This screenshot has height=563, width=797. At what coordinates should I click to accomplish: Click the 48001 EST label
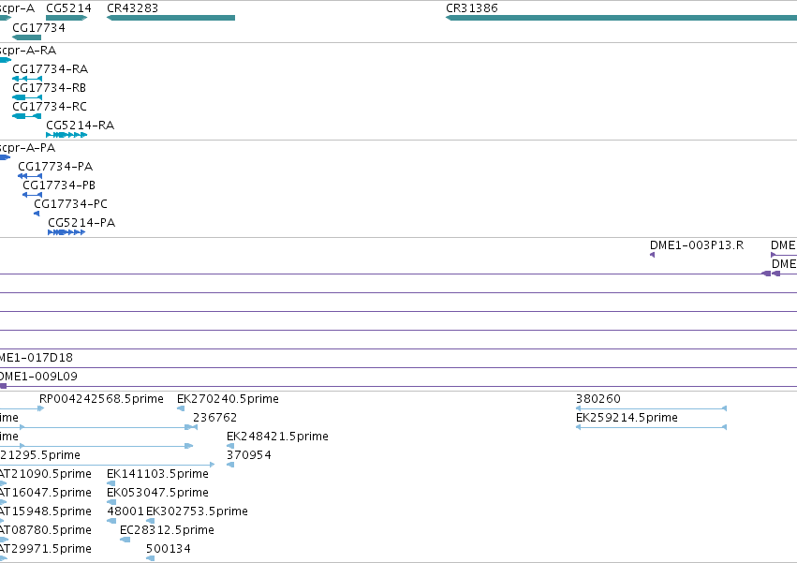coord(125,511)
